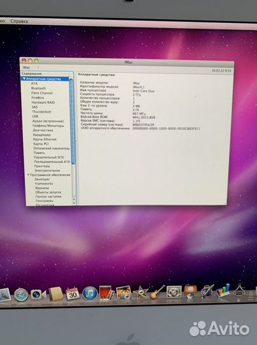Click the sidebar scroll up arrow

74,199
